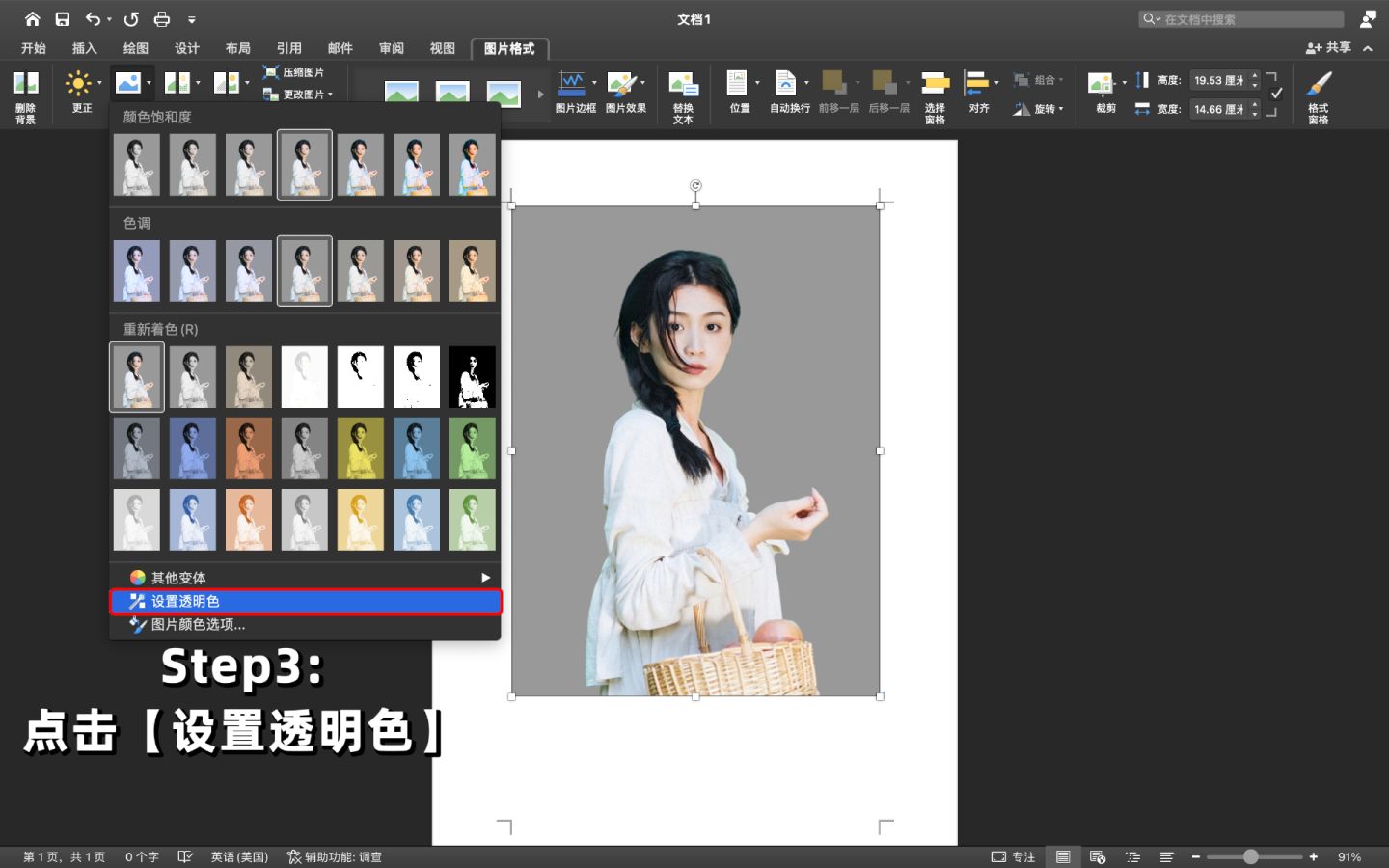The image size is (1389, 868).
Task: Click 更改图片 change picture
Action: 298,95
